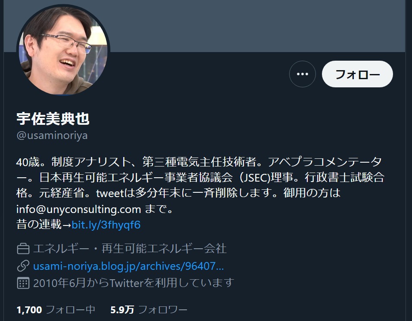412x321 pixels.
Task: Click the calendar joined-date icon
Action: pyautogui.click(x=23, y=283)
